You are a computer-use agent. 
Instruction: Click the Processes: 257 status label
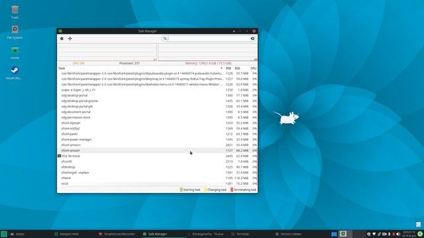[130, 63]
